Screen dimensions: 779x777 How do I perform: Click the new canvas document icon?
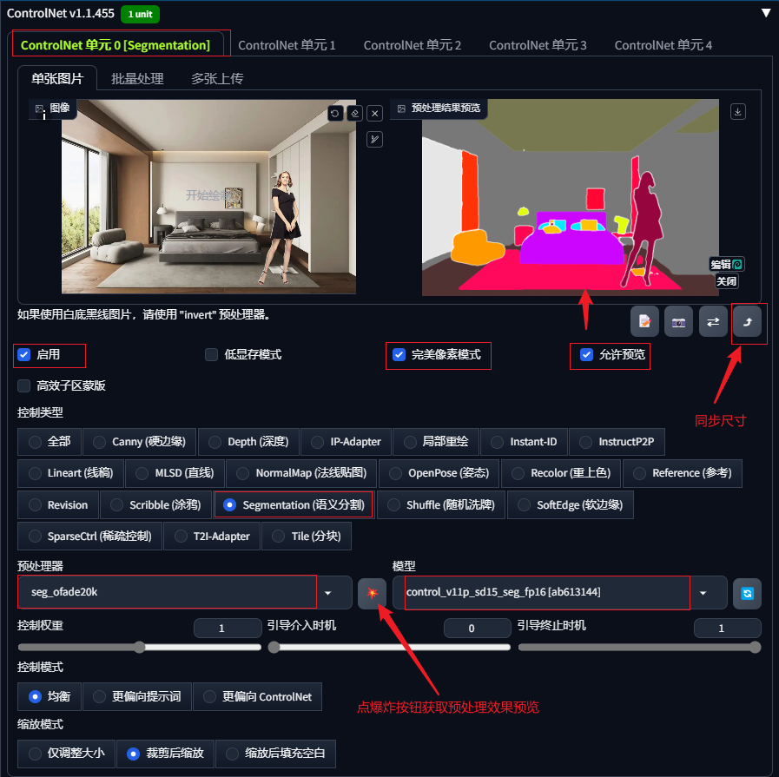[644, 321]
